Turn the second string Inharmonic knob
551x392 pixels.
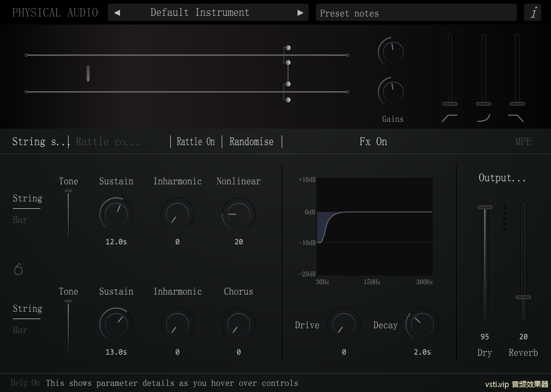178,324
